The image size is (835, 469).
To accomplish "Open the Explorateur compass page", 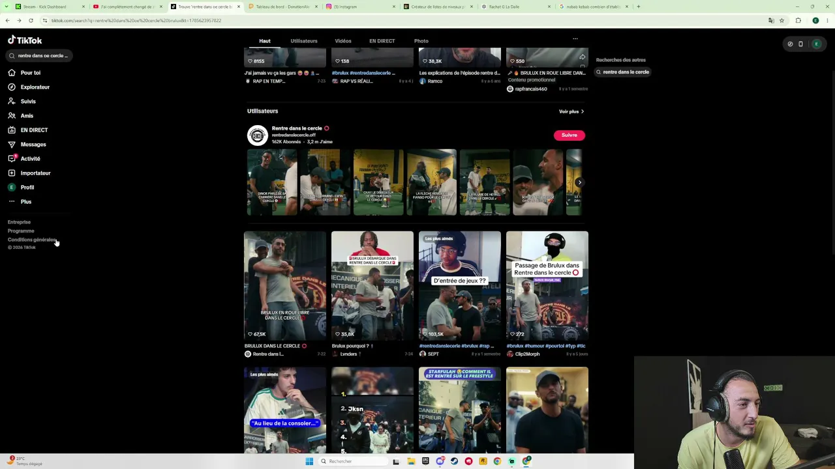I will point(29,87).
